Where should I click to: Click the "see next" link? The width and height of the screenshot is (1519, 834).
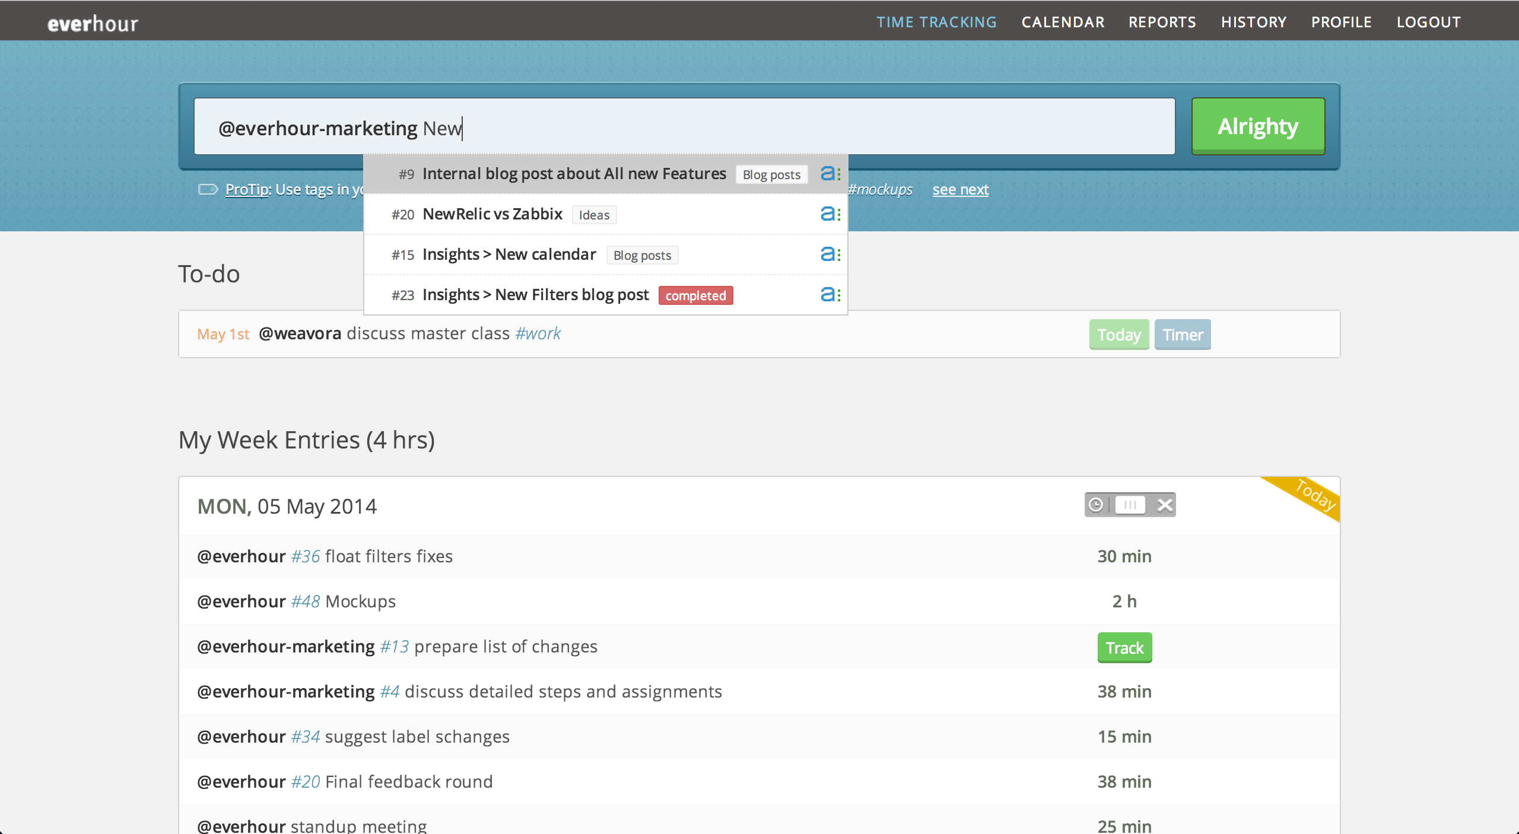959,189
